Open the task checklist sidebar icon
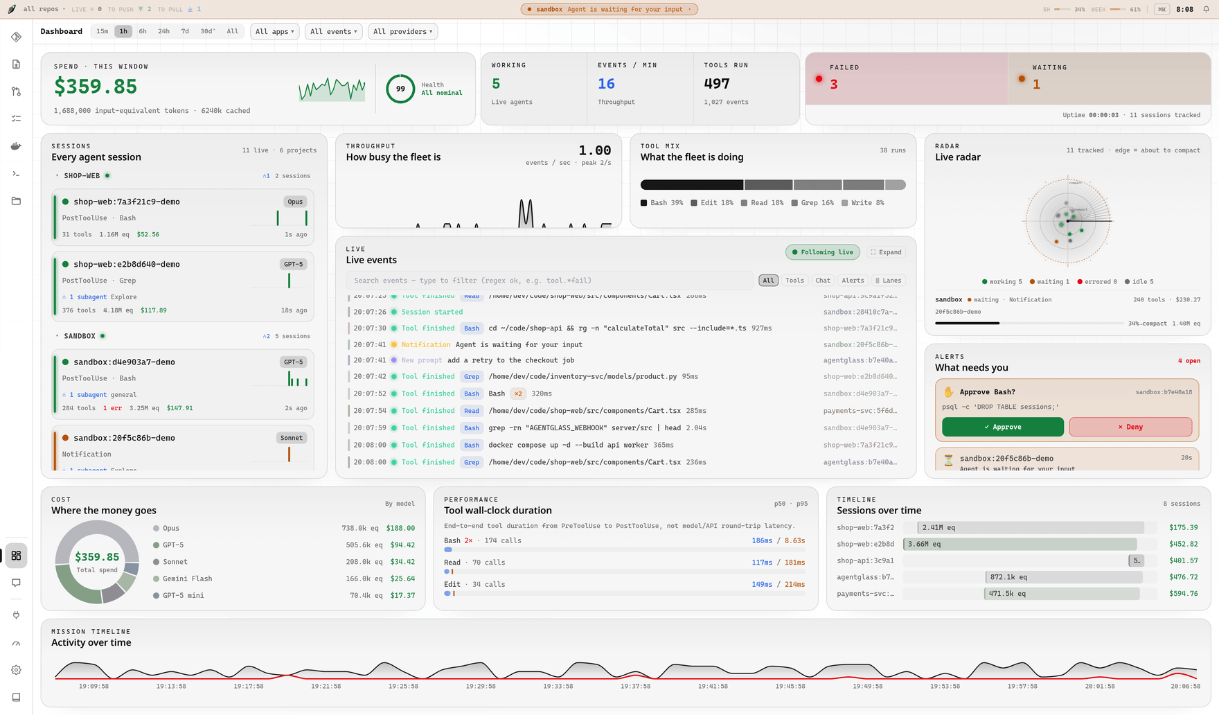Screen dimensions: 1219x715 (16, 118)
